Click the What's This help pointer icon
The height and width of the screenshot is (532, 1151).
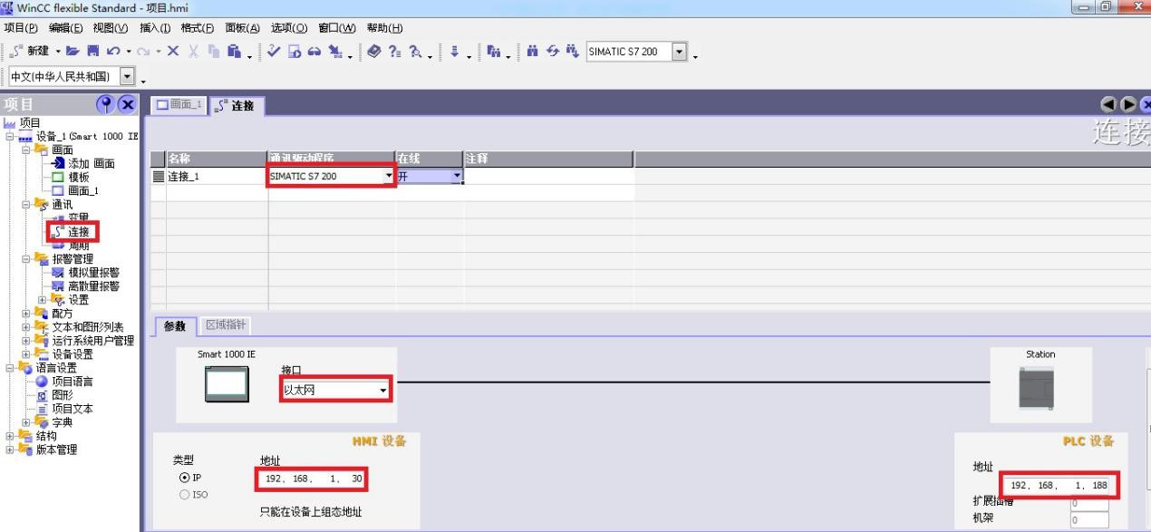coord(414,52)
